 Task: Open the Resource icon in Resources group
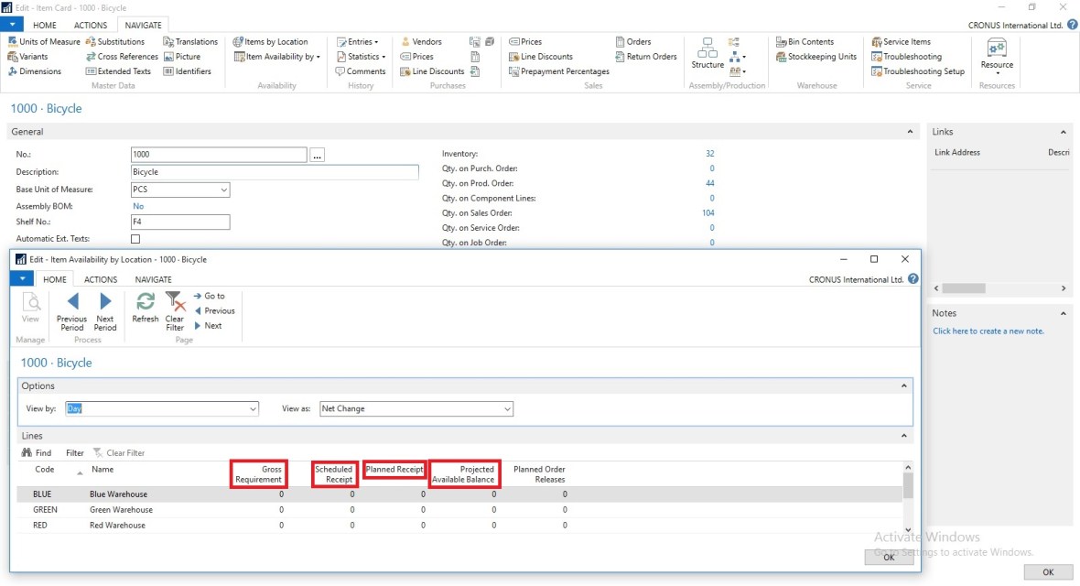[x=997, y=48]
